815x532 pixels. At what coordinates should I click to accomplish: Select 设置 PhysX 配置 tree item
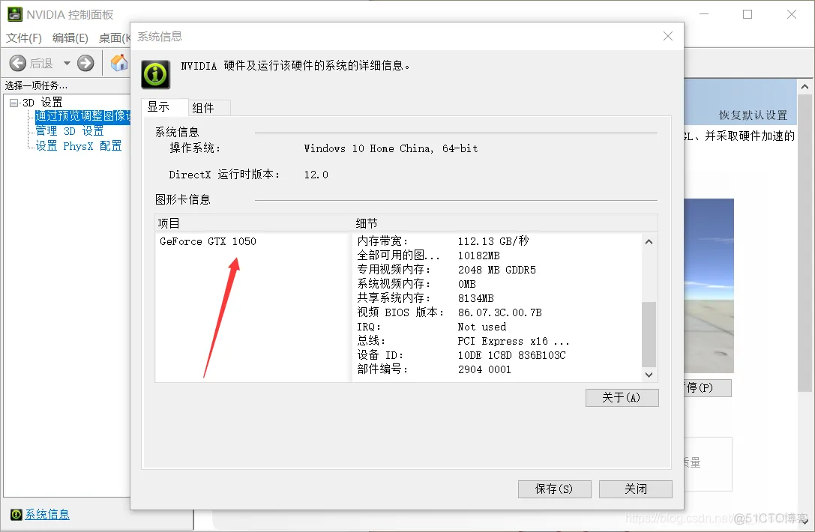79,146
